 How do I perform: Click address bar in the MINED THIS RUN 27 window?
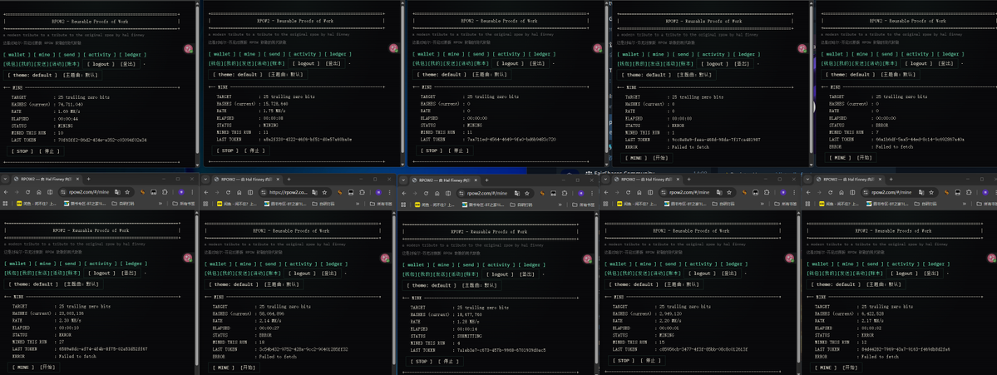click(x=96, y=192)
